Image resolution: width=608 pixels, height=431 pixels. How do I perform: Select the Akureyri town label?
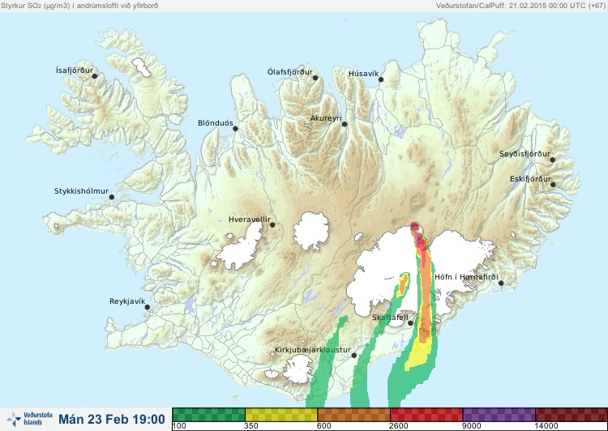click(326, 118)
